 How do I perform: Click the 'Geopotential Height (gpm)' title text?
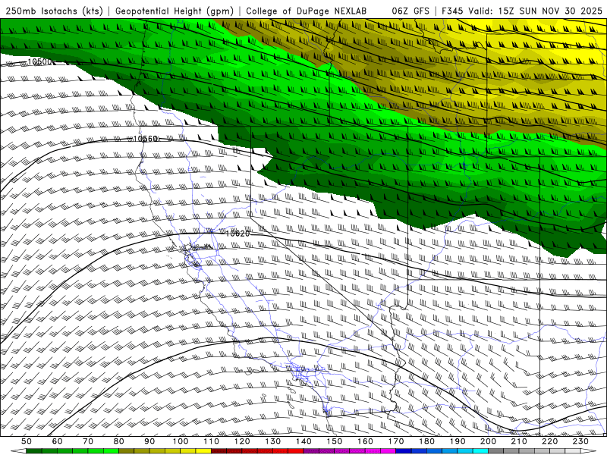pyautogui.click(x=175, y=11)
